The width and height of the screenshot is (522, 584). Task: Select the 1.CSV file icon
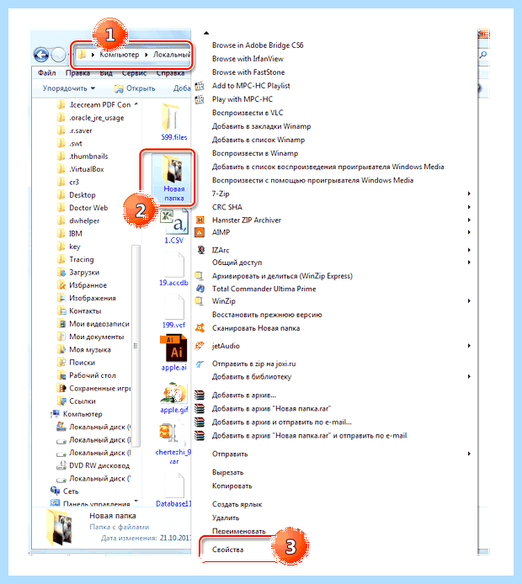173,221
